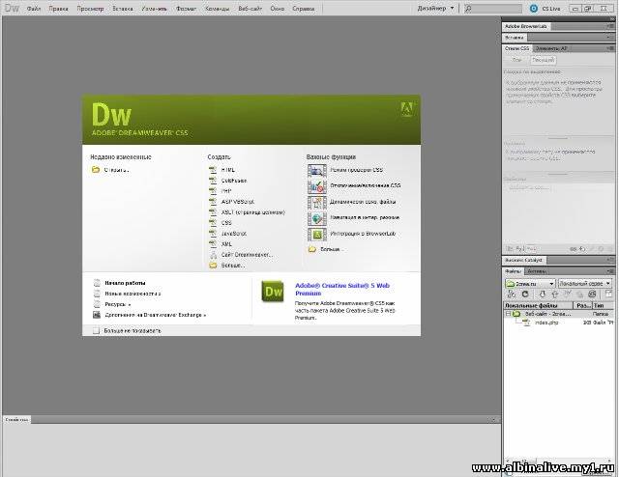Click the CS Live icon
Image resolution: width=619 pixels, height=477 pixels.
(x=534, y=9)
